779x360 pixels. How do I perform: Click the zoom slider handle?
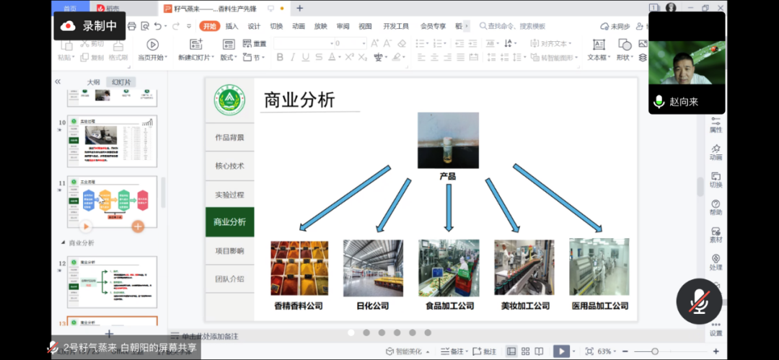pyautogui.click(x=654, y=351)
